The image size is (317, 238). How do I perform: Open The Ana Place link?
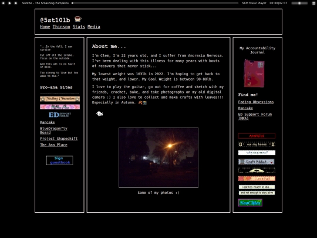53,145
